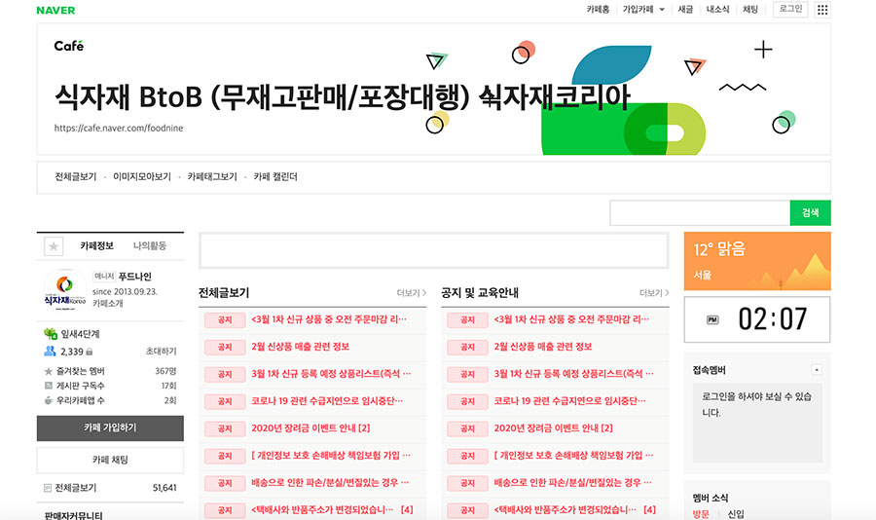Click the 초대하기 link

click(161, 352)
